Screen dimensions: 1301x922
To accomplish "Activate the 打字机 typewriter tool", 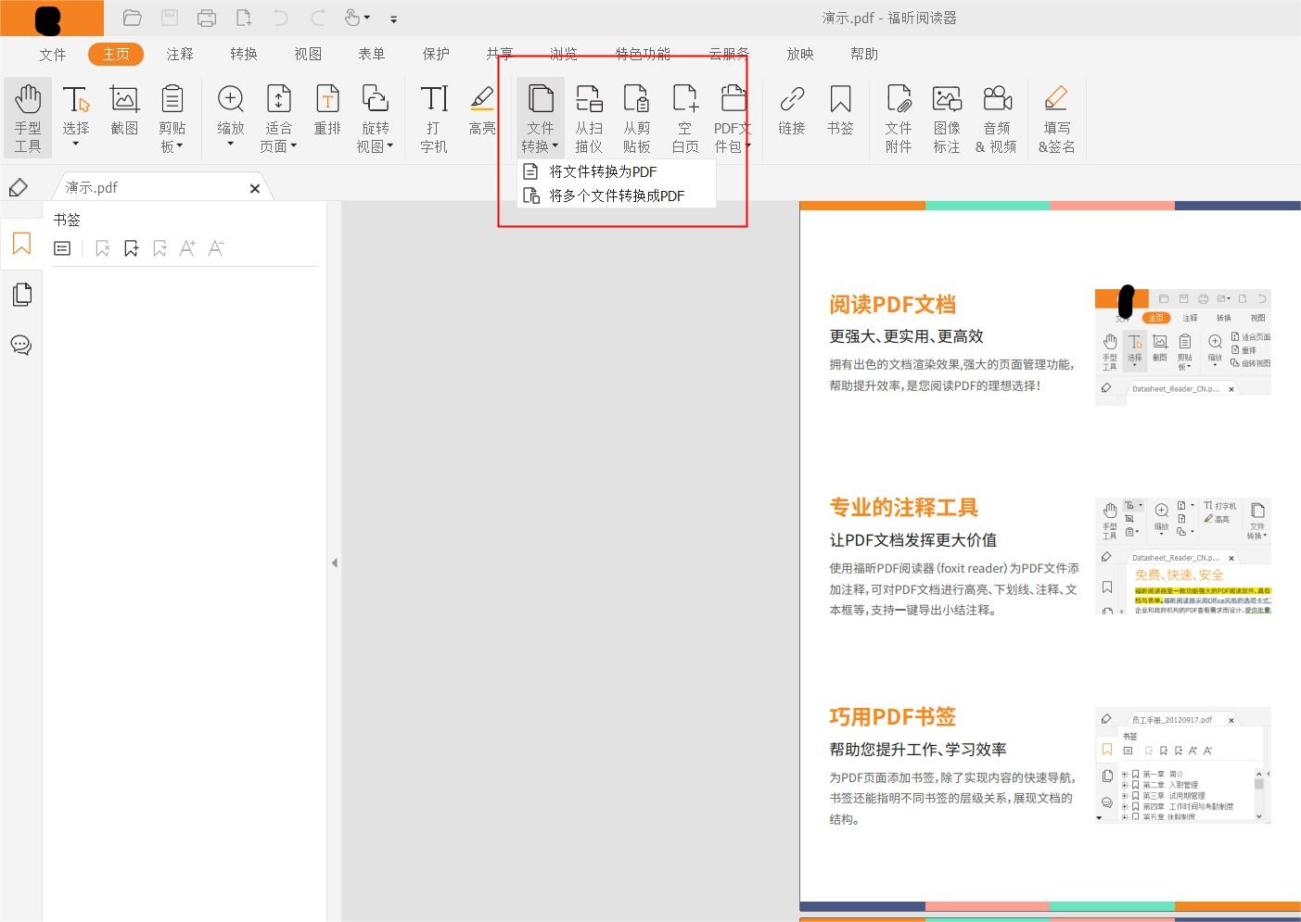I will pyautogui.click(x=432, y=118).
